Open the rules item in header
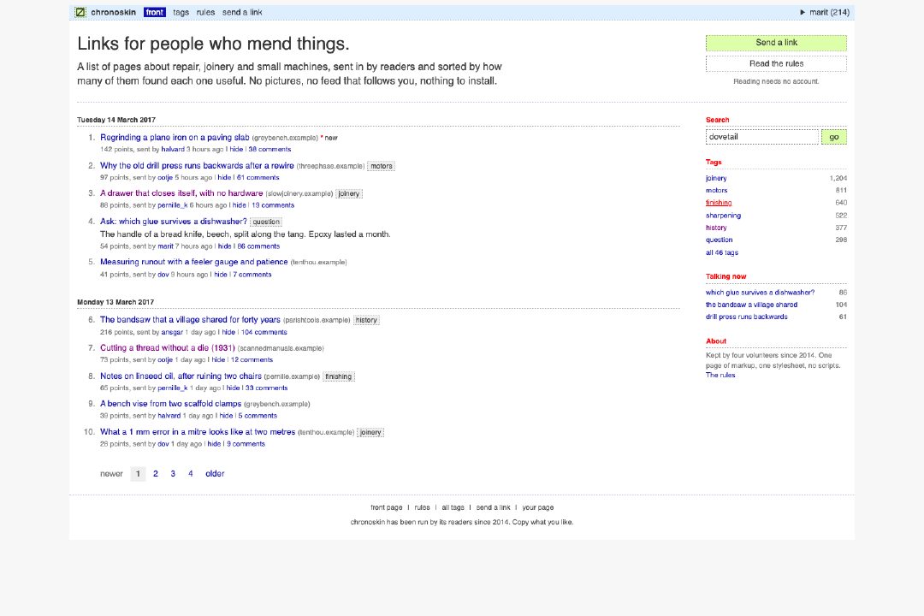Screen dimensions: 924x616 205,12
